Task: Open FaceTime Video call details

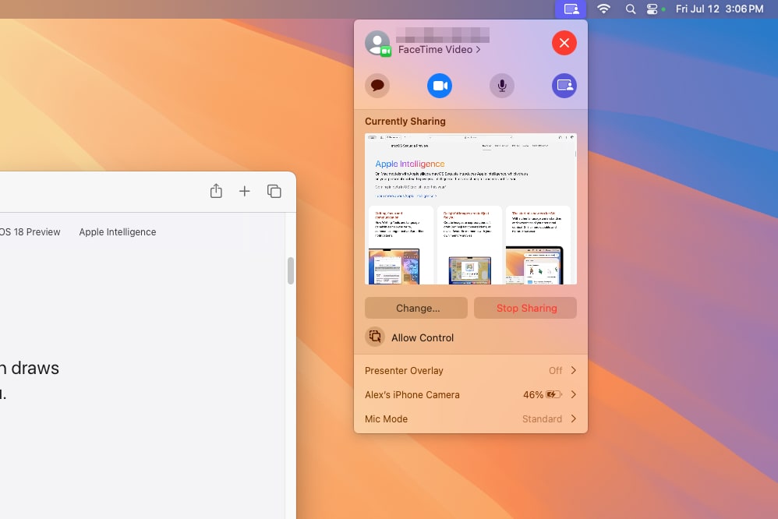Action: pyautogui.click(x=439, y=50)
